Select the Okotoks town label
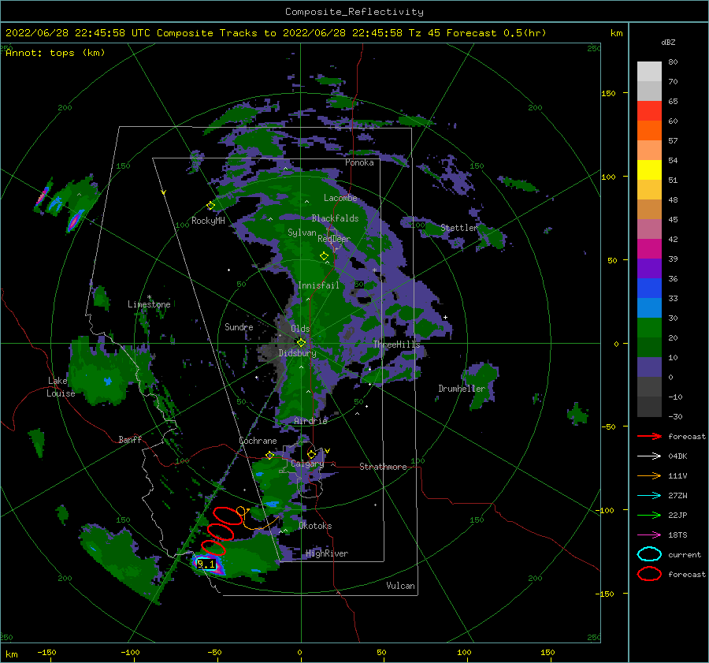The height and width of the screenshot is (663, 709). [315, 526]
